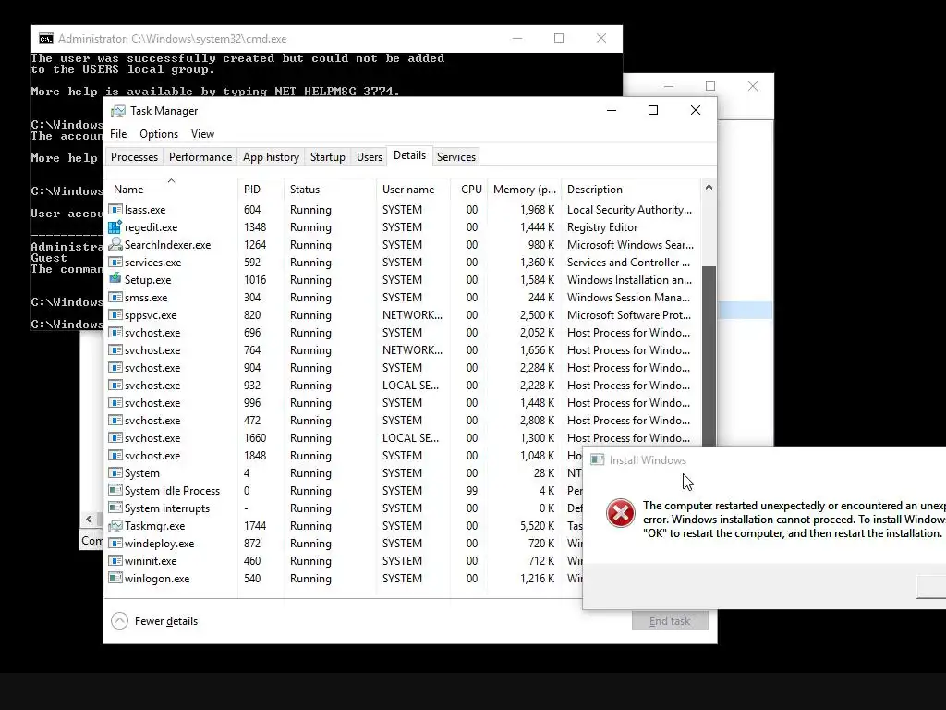This screenshot has width=946, height=710.
Task: Click the smss.exe process icon
Action: [115, 297]
